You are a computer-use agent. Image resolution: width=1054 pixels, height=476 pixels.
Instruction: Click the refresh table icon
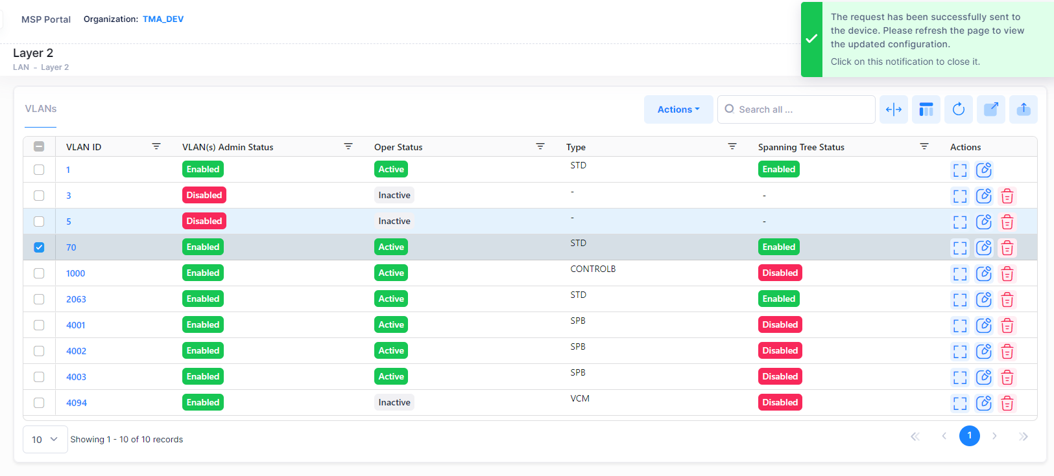point(959,109)
